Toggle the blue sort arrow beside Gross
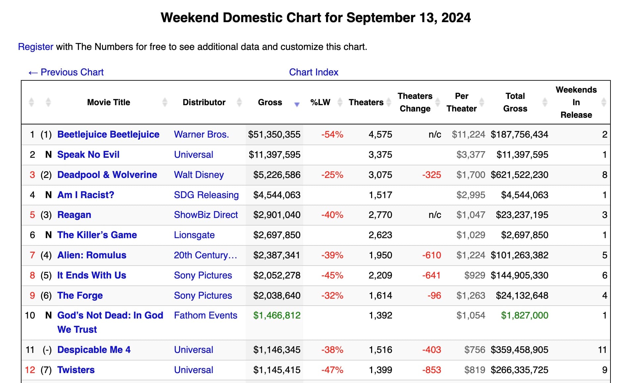Viewport: 631px width, 383px height. click(x=297, y=104)
